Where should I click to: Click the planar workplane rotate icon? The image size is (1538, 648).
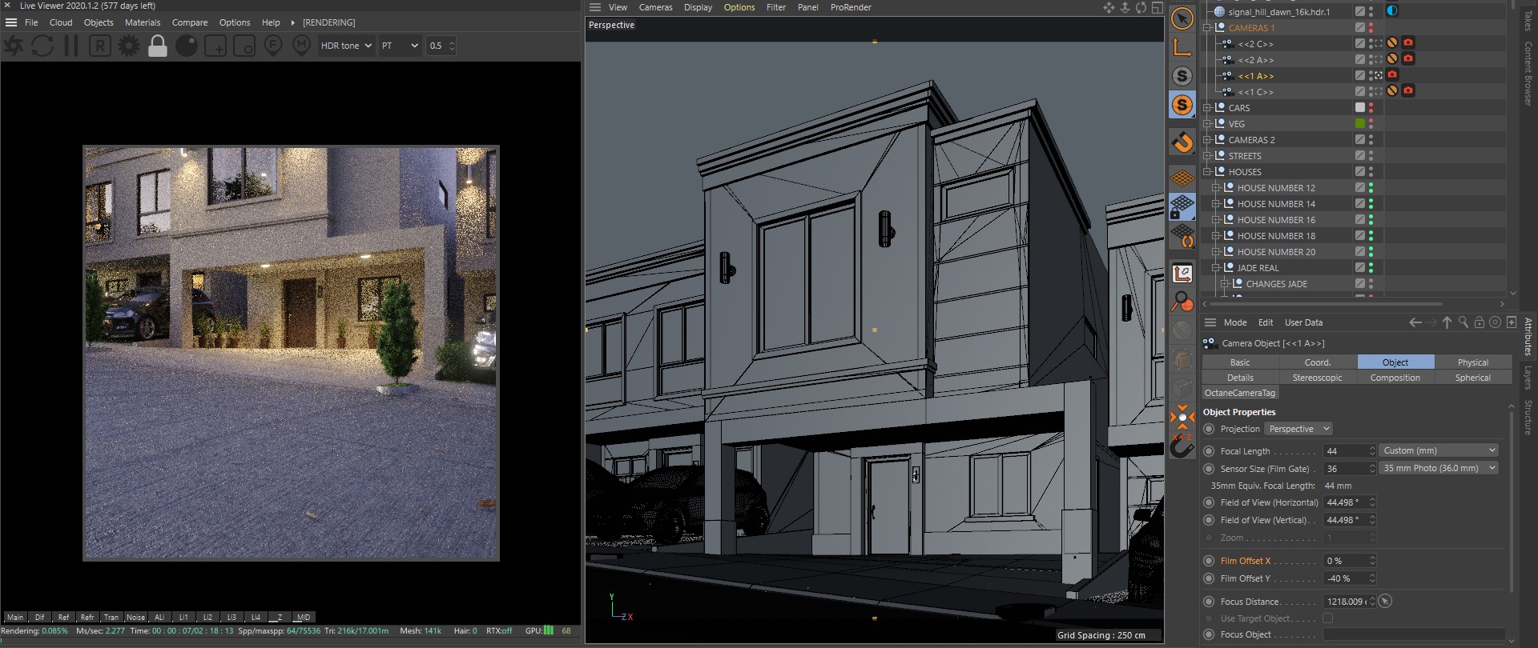[x=1182, y=236]
